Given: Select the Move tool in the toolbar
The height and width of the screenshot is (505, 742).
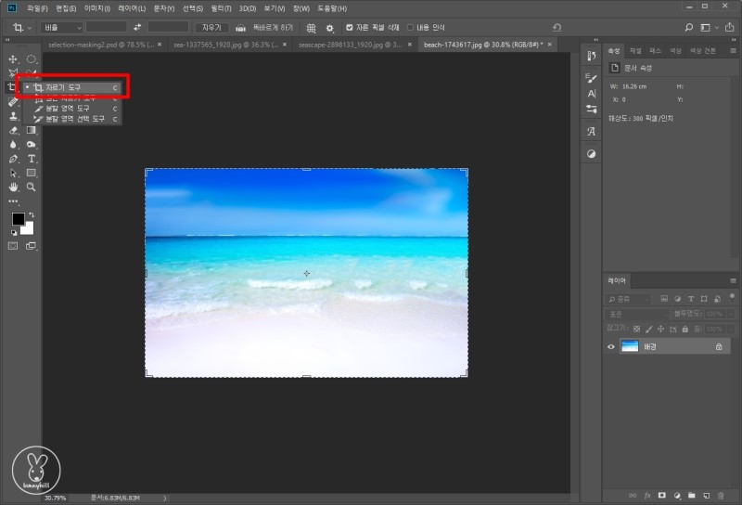Looking at the screenshot, I should coord(13,59).
